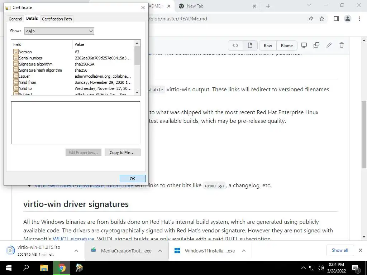Bookmark this page with star icon
367x275 pixels.
click(322, 19)
